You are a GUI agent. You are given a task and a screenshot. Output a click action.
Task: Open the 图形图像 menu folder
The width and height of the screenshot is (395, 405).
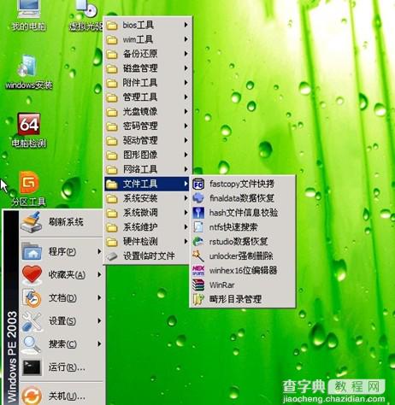coord(147,156)
